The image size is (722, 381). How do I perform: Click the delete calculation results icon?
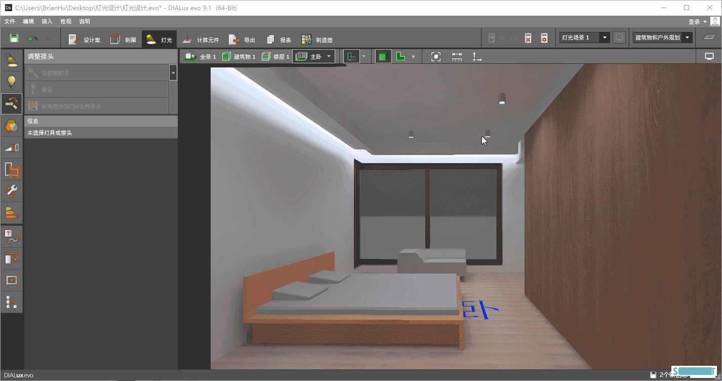tap(528, 38)
